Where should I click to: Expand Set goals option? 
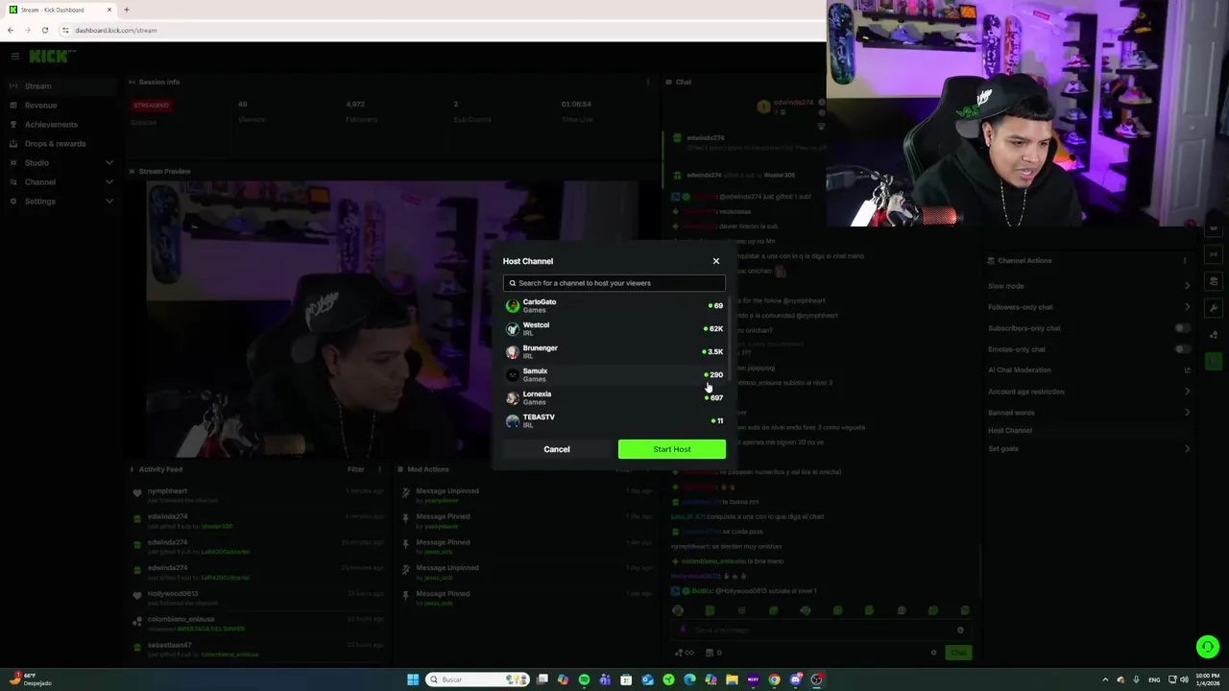[x=1187, y=449]
